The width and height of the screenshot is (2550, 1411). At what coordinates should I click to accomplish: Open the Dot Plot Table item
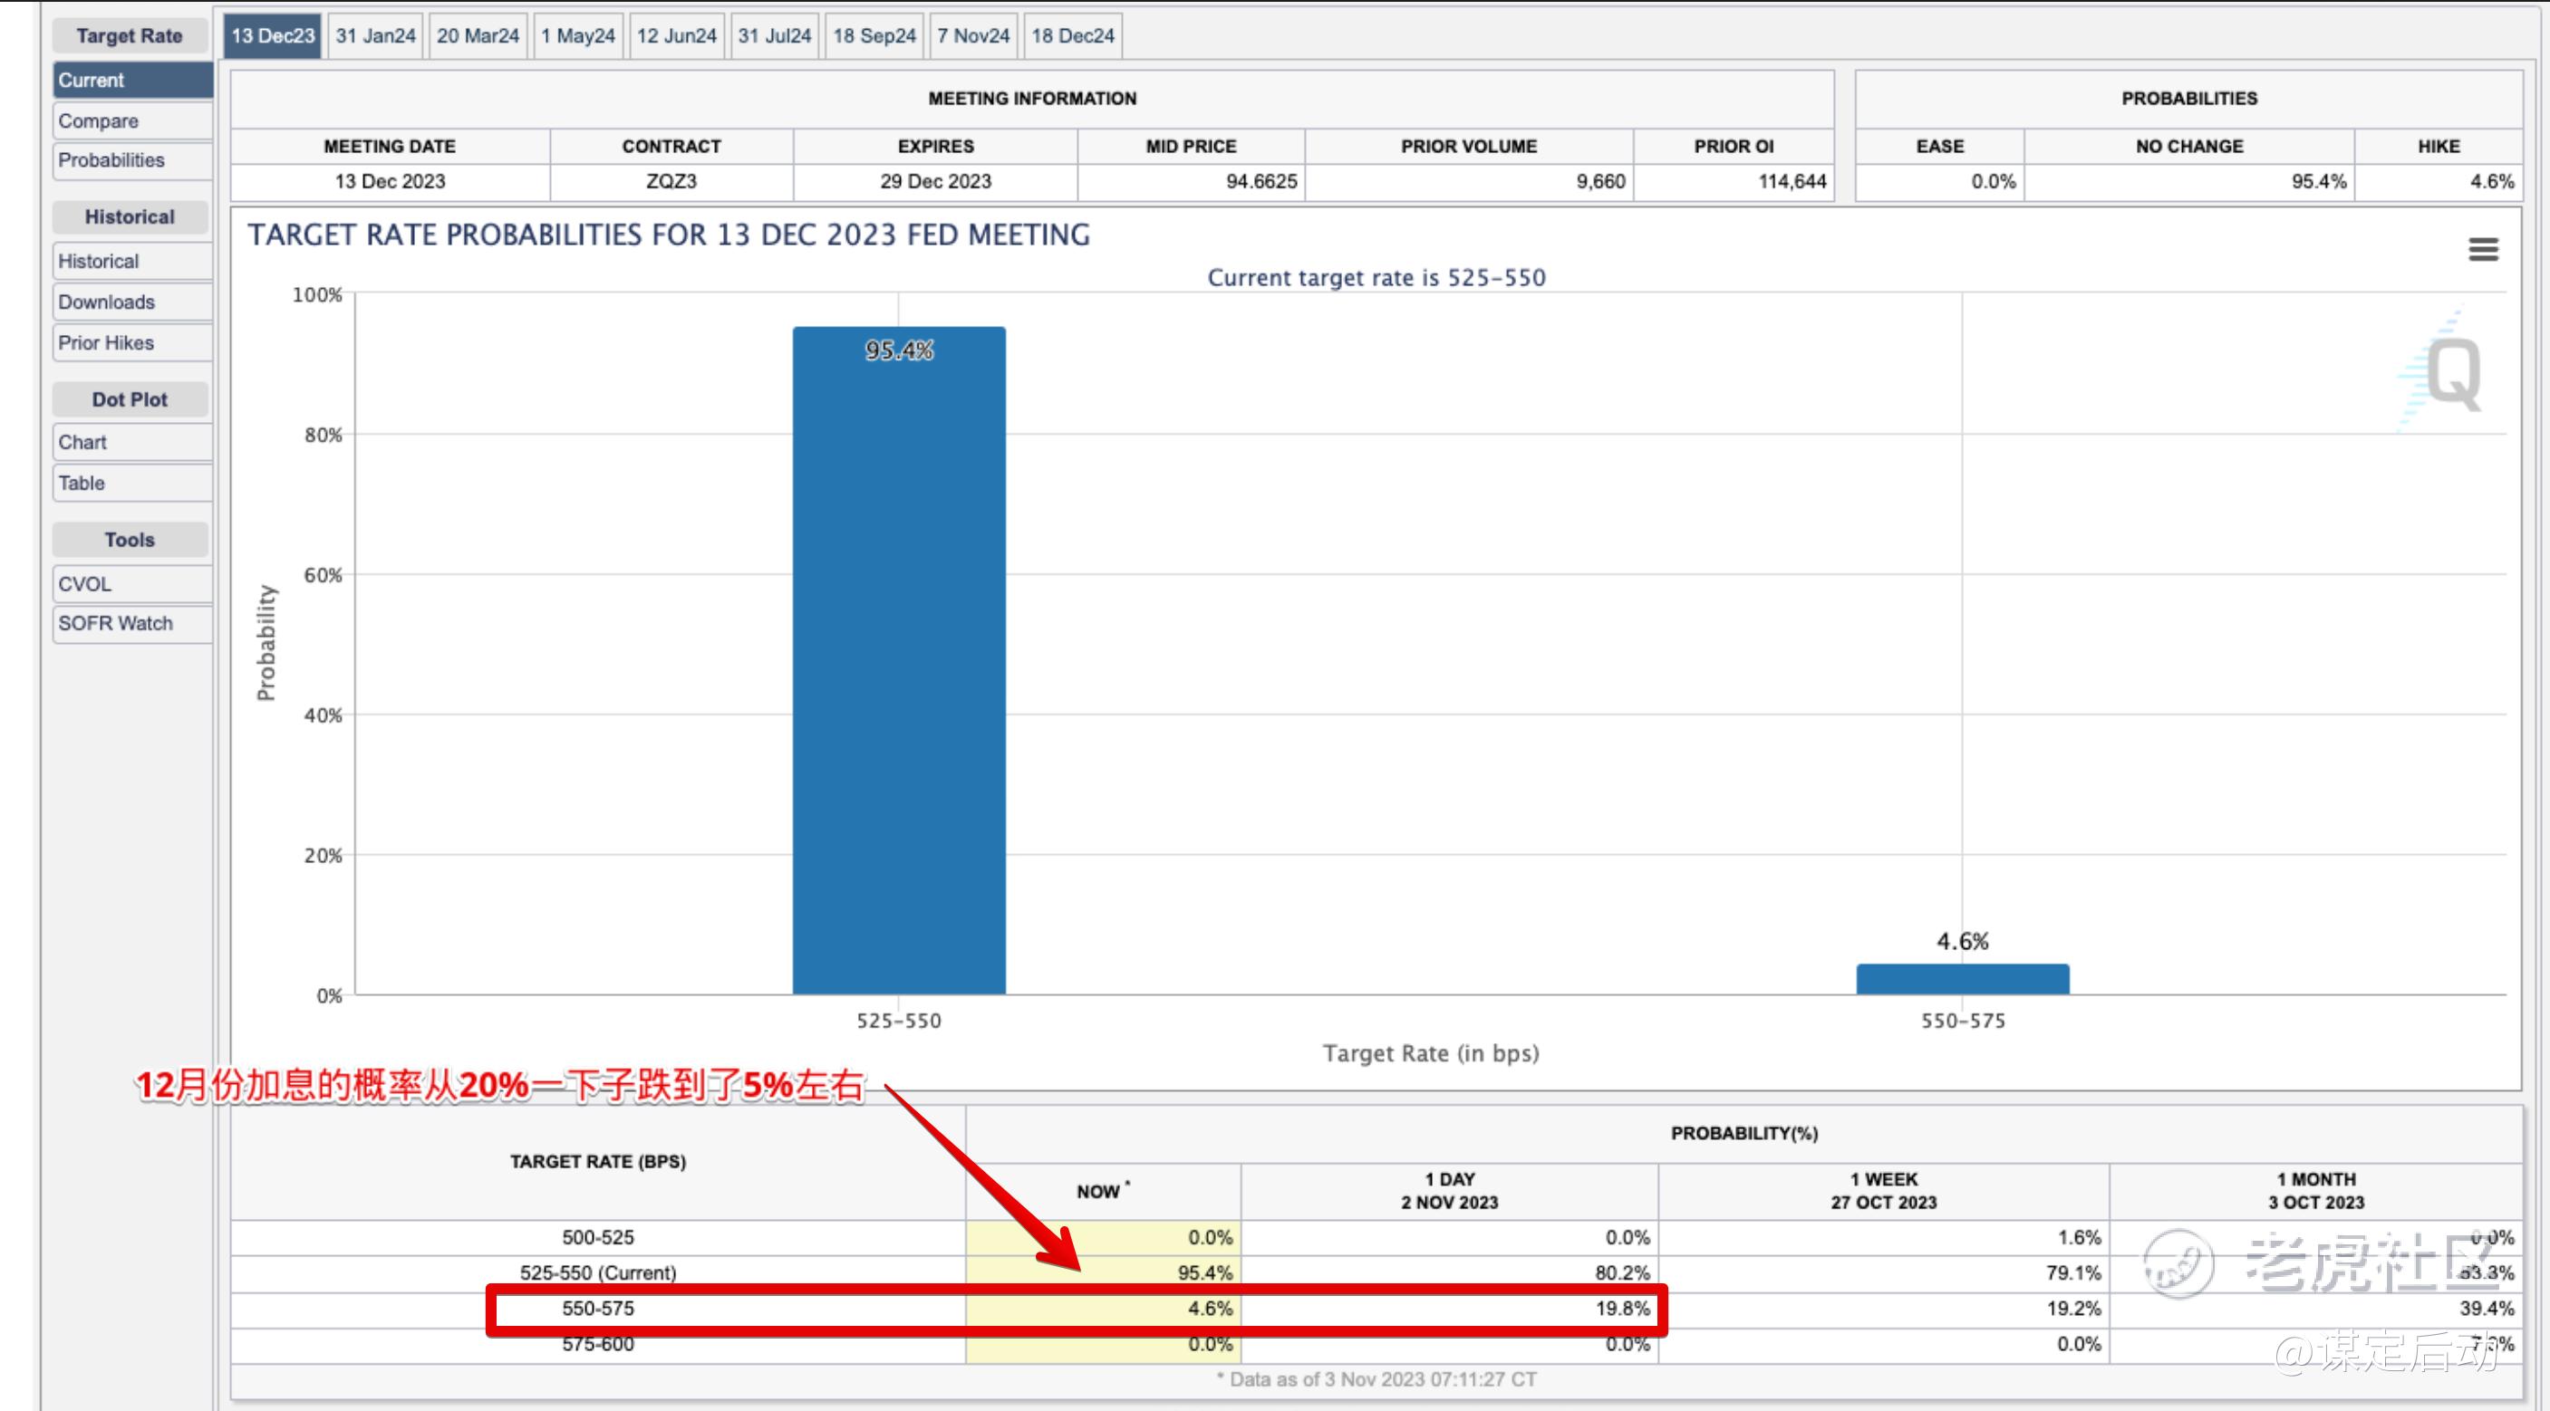[x=132, y=483]
